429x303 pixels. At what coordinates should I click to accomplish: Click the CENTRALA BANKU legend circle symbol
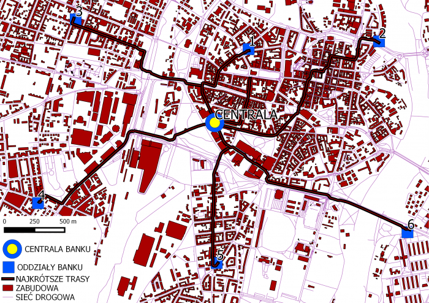[12, 249]
